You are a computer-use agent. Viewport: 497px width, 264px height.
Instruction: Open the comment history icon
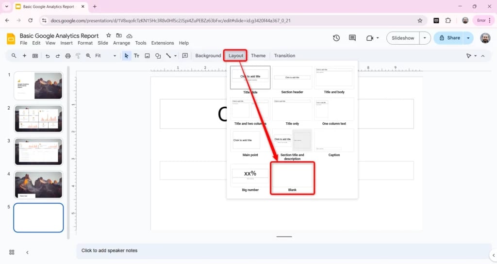click(x=352, y=38)
